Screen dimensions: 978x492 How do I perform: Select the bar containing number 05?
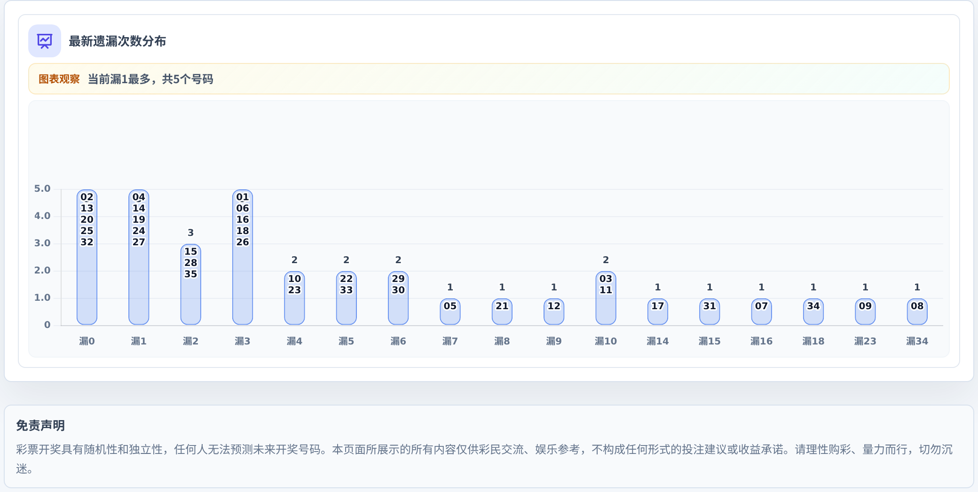[450, 312]
